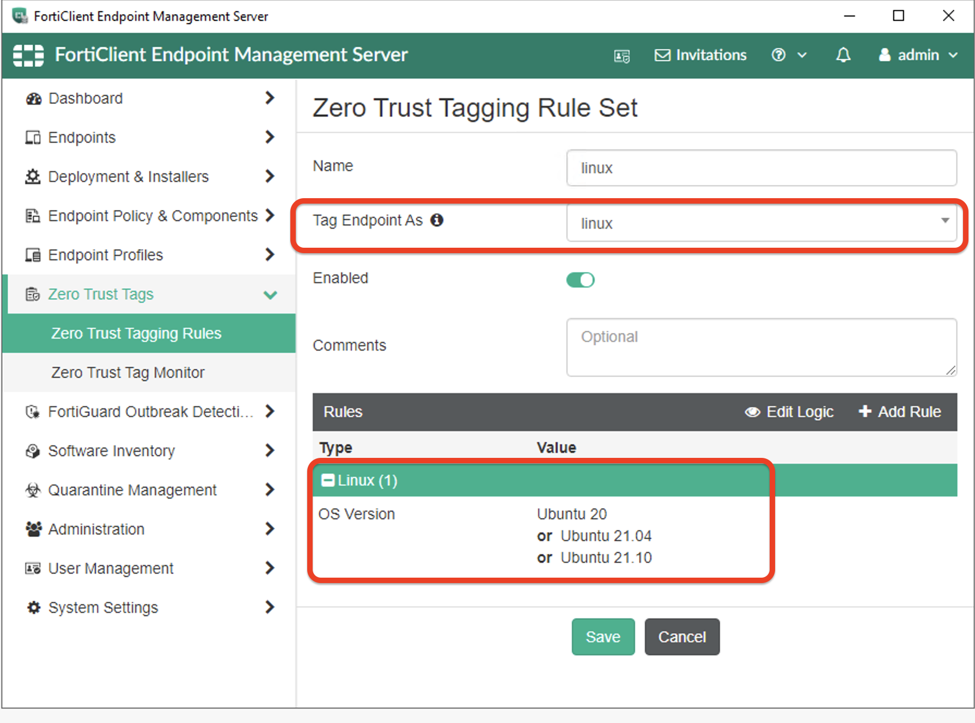Click the Software Inventory icon
Screen dimensions: 975x723
33,451
